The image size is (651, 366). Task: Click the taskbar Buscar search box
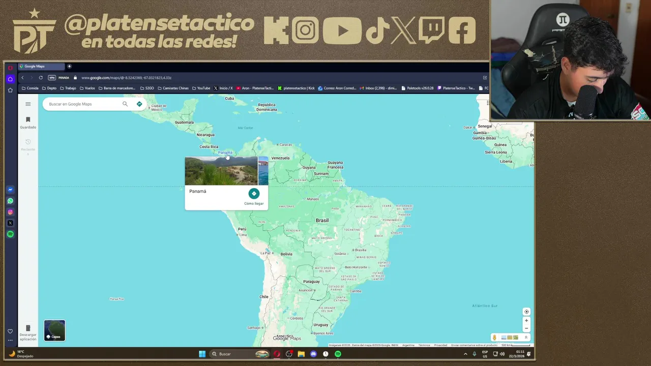pyautogui.click(x=240, y=354)
